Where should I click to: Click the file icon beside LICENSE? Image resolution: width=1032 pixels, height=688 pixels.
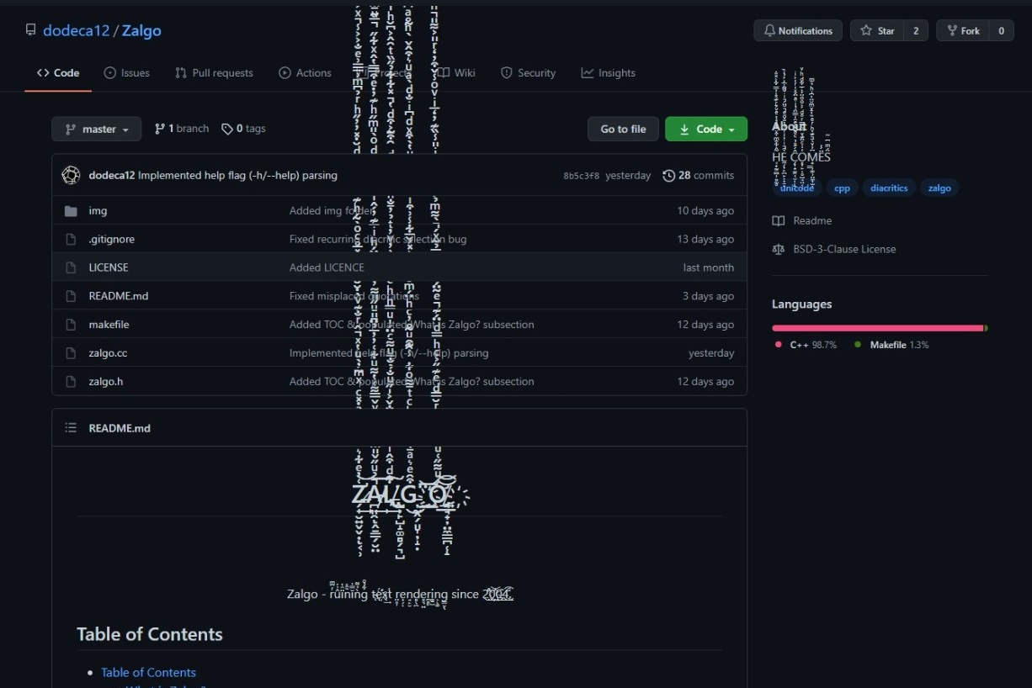(71, 267)
